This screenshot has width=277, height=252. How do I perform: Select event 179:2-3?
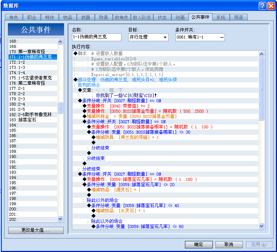pos(33,99)
